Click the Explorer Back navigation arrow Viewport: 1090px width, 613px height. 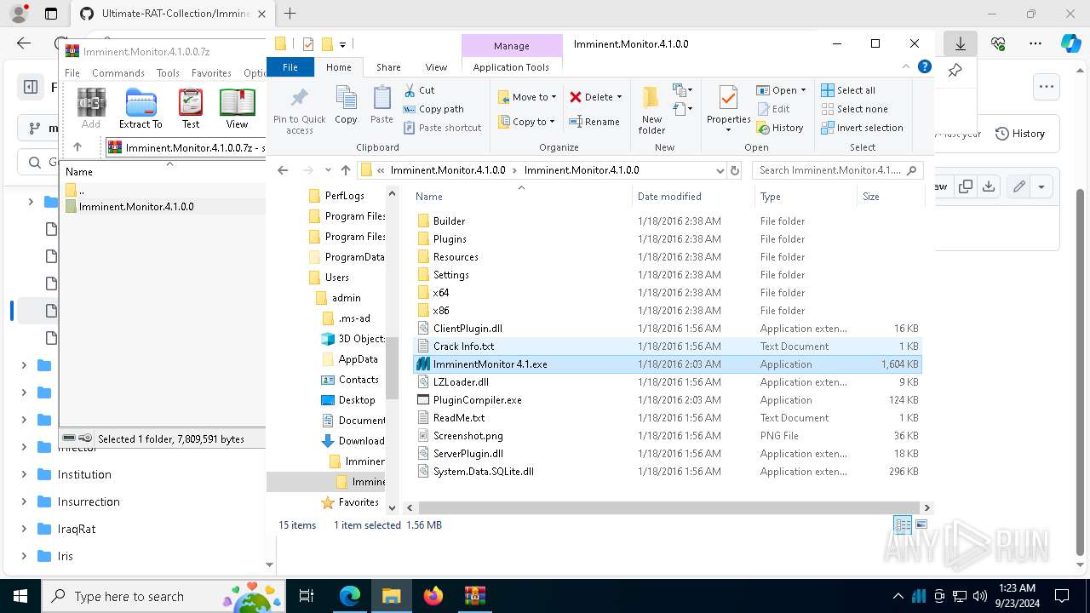(x=283, y=170)
